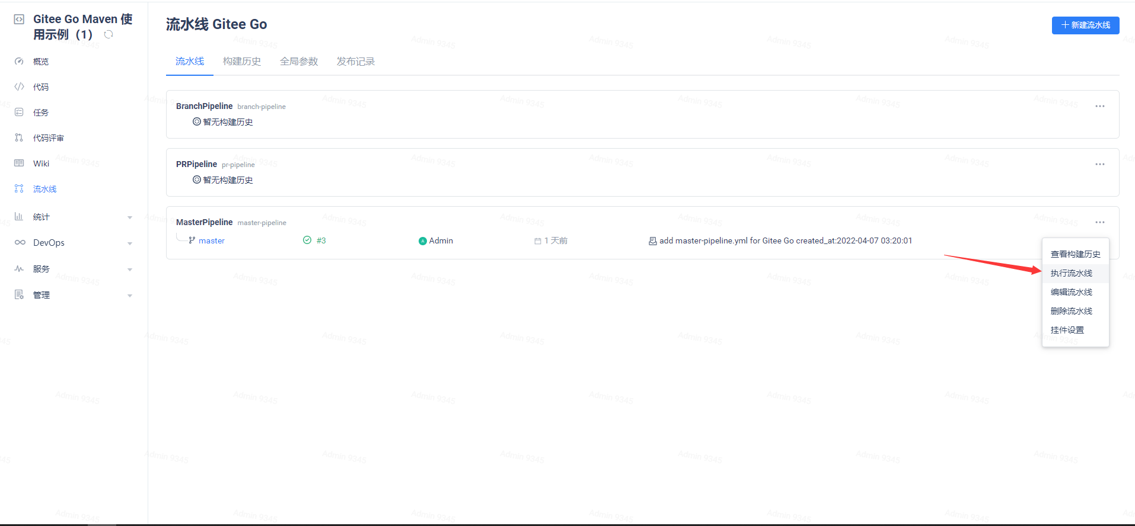This screenshot has width=1135, height=526.
Task: Click the 暂无构建历史 status icon under PRPipeline
Action: [197, 179]
